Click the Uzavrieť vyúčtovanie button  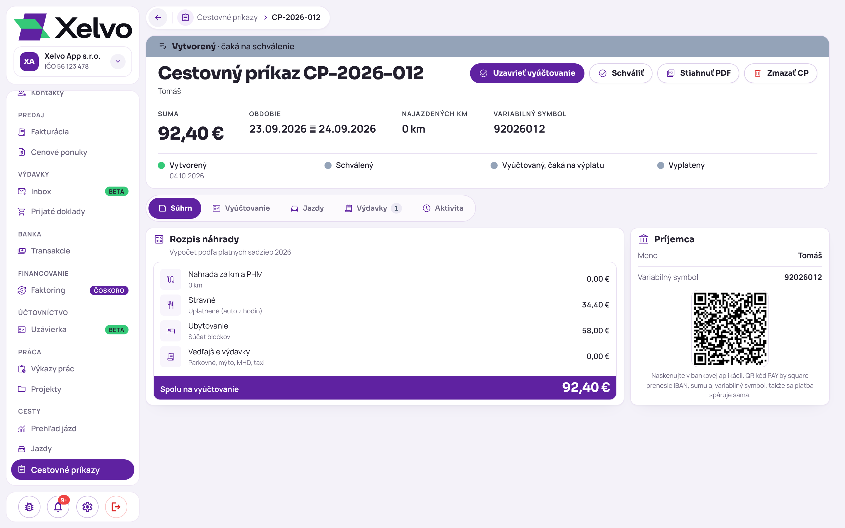tap(527, 73)
